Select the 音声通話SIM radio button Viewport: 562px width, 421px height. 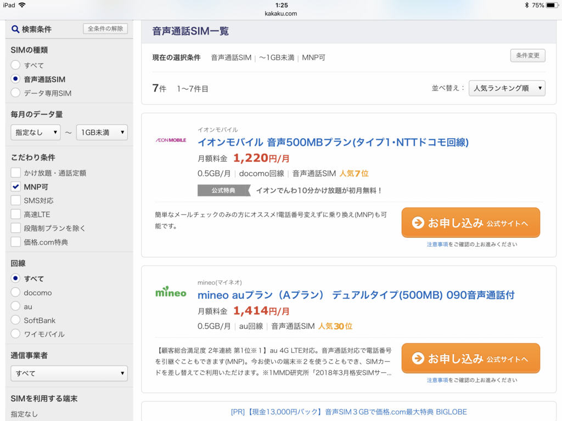[x=15, y=79]
